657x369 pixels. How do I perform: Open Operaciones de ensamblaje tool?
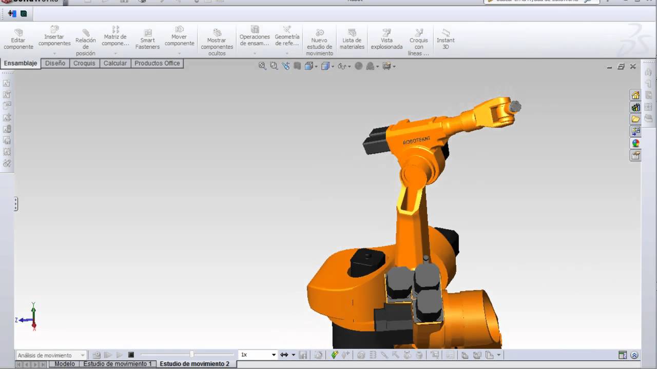(x=255, y=36)
